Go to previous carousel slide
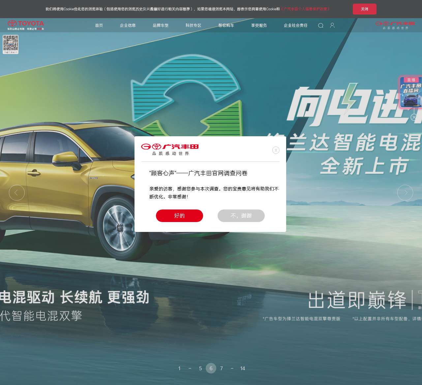 coord(17,192)
